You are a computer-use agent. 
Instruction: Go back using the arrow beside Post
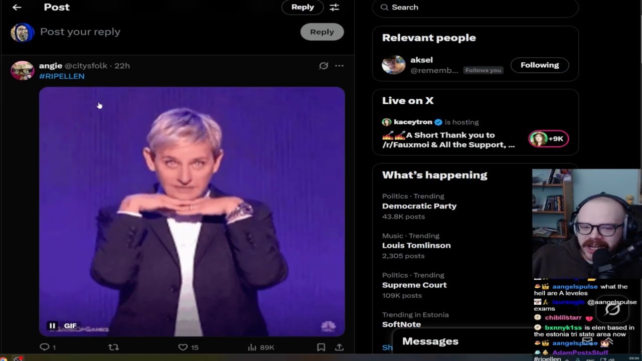coord(17,7)
